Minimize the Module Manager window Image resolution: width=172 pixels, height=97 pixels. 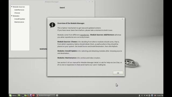click(x=87, y=2)
